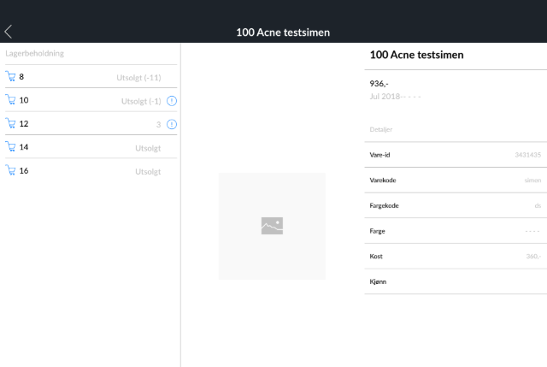Open info alert for size 12
This screenshot has height=367, width=547.
pyautogui.click(x=172, y=124)
